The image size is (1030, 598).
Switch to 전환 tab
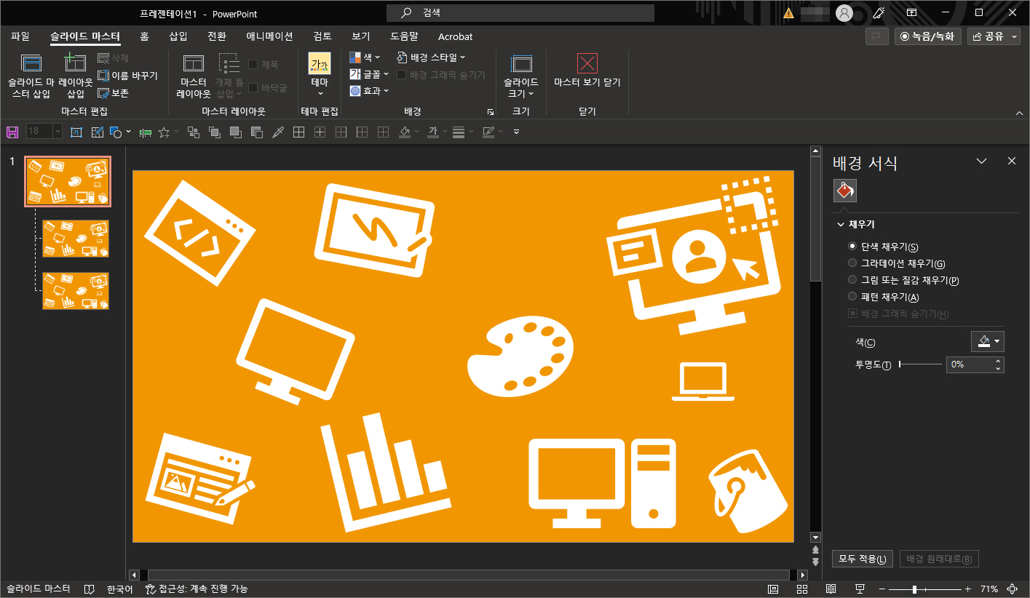tap(217, 36)
